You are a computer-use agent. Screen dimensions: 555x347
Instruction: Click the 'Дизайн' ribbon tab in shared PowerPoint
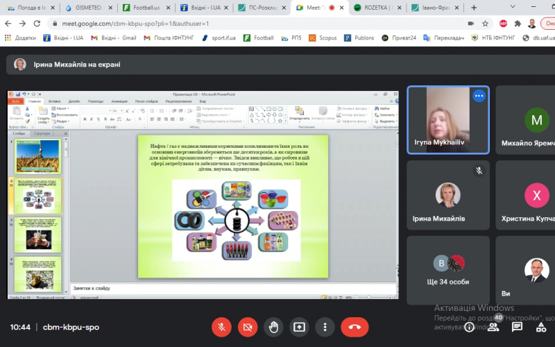click(74, 101)
